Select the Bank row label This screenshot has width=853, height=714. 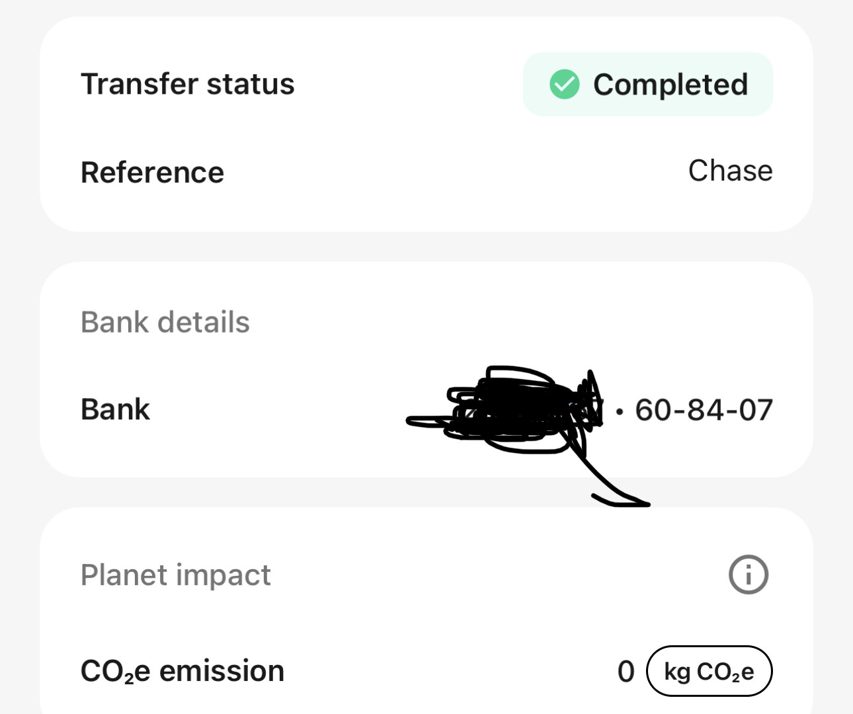[x=115, y=409]
